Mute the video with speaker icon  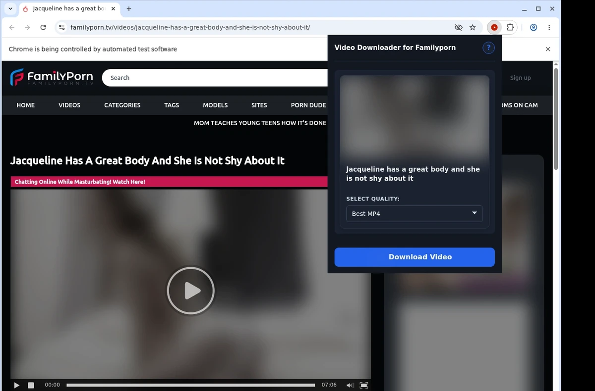coord(350,385)
